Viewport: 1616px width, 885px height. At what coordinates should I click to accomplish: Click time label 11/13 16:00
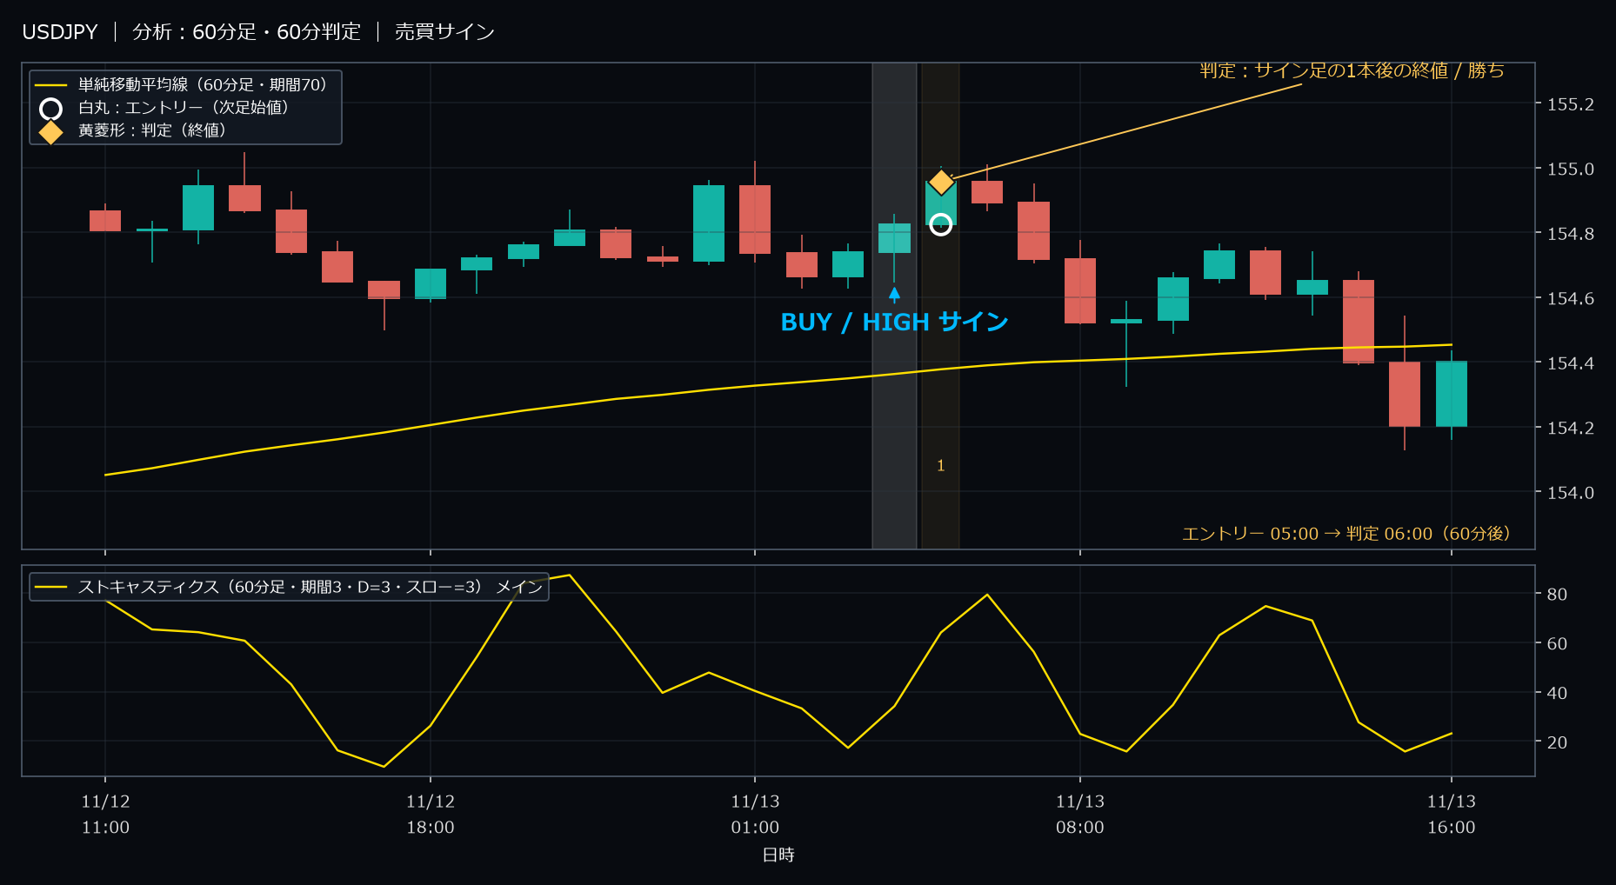click(x=1452, y=815)
